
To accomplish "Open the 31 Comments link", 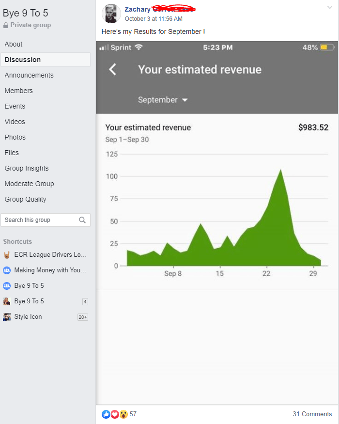I will click(x=312, y=414).
